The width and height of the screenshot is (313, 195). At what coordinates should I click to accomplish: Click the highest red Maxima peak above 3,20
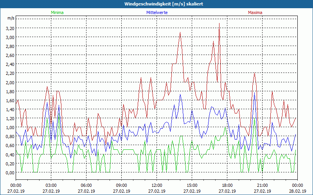[219, 24]
